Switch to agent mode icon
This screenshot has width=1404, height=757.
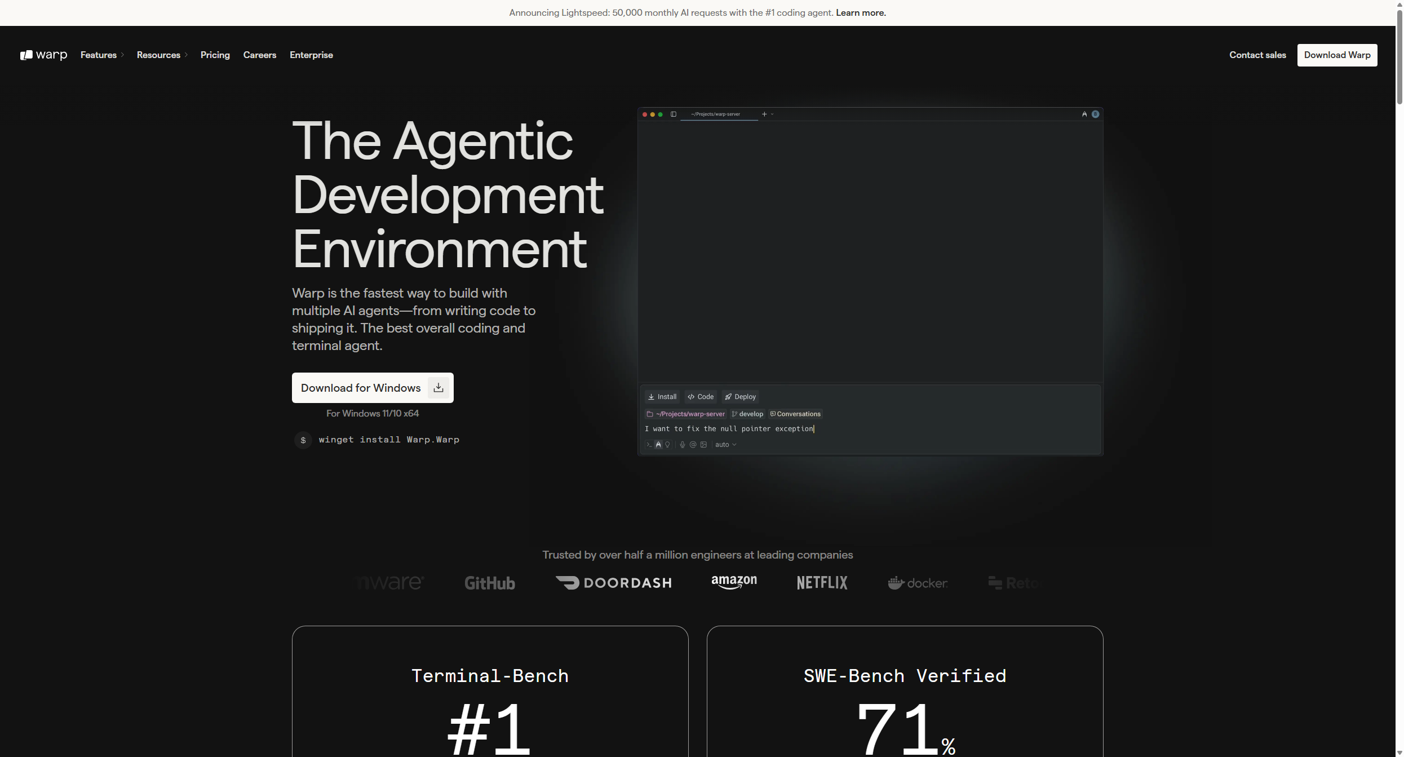pyautogui.click(x=658, y=445)
